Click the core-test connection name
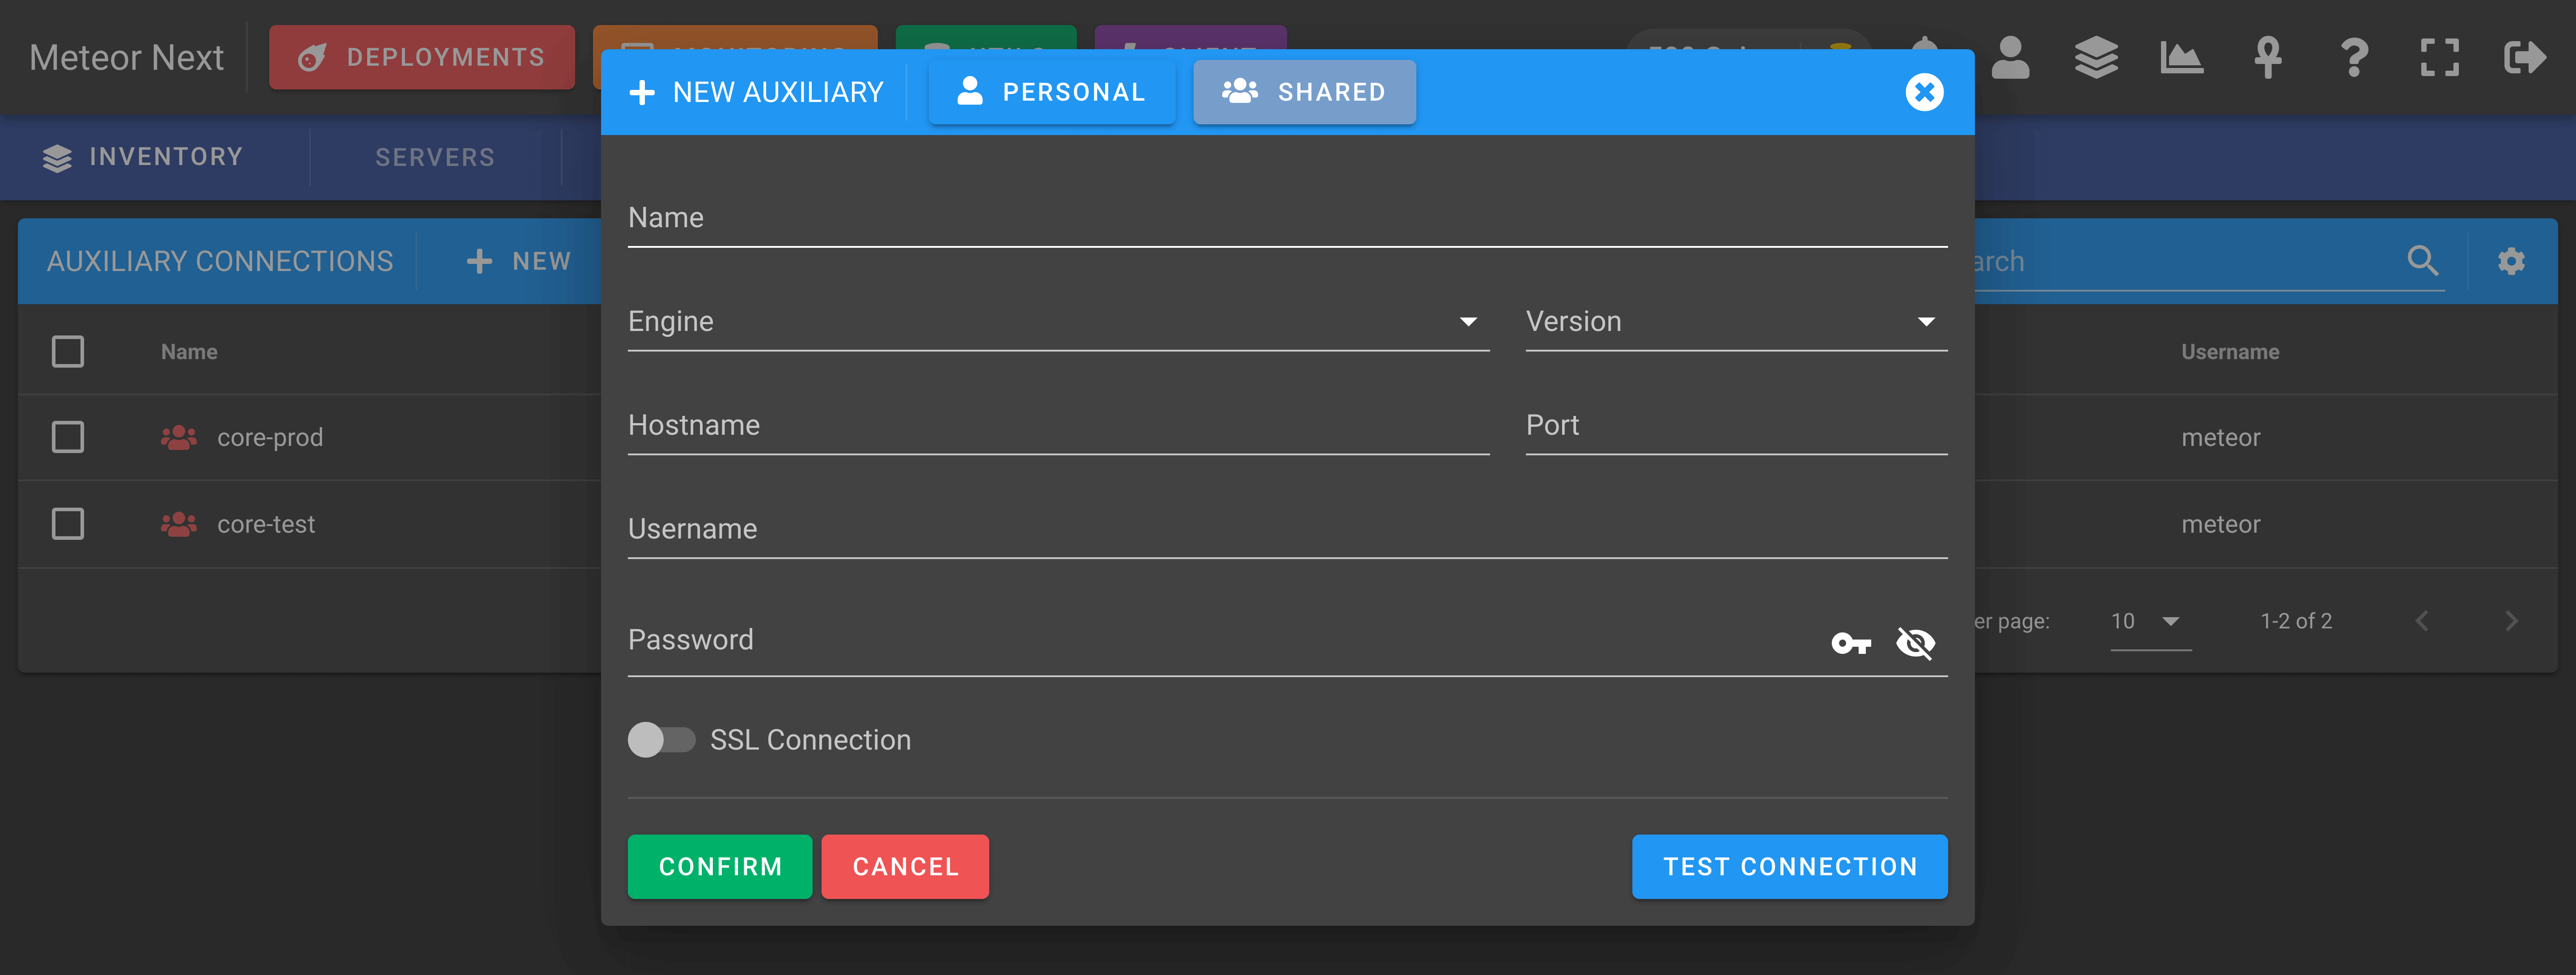 (266, 524)
